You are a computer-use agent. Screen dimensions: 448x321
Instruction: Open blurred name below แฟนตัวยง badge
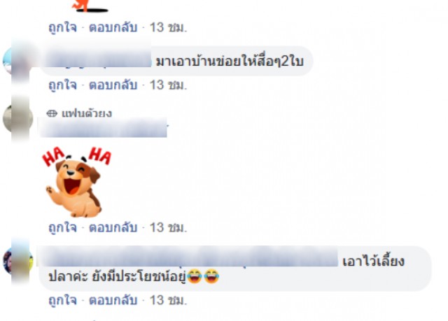point(104,128)
